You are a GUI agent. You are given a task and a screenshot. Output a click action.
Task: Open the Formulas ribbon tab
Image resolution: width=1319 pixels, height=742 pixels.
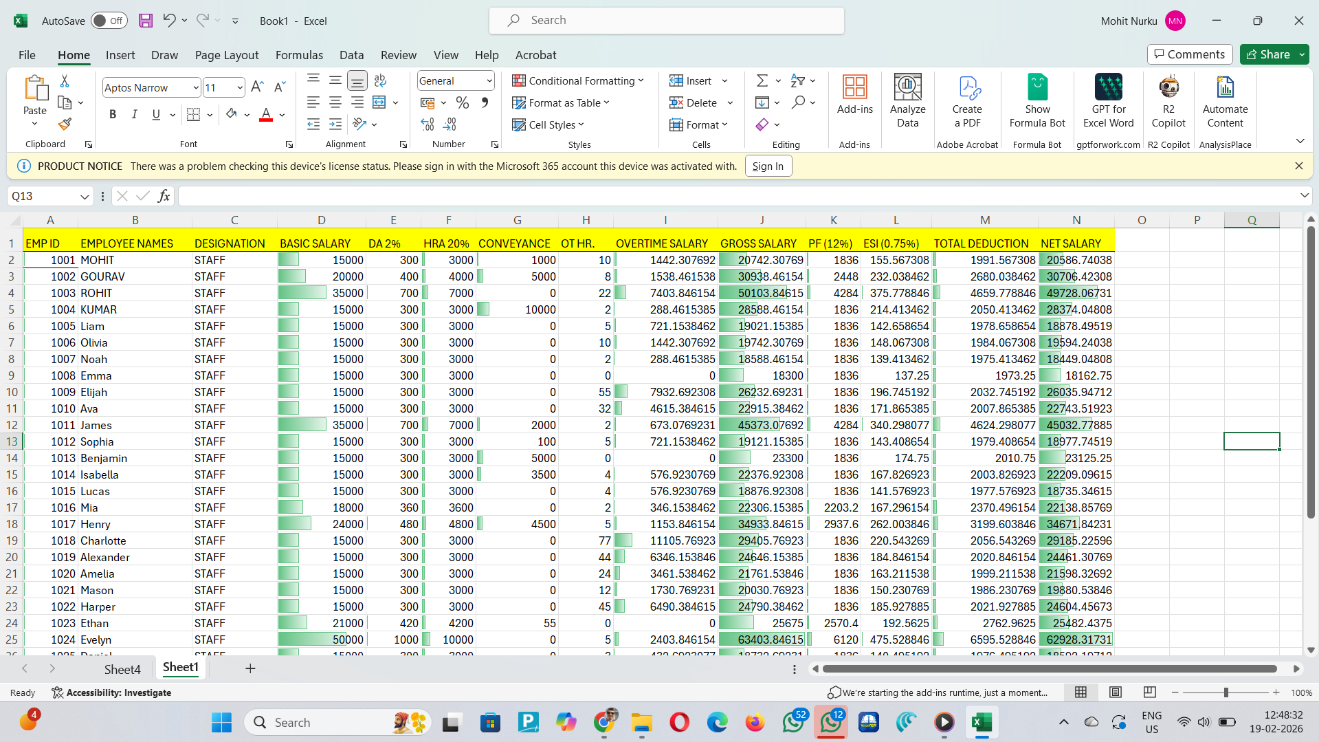click(x=299, y=55)
